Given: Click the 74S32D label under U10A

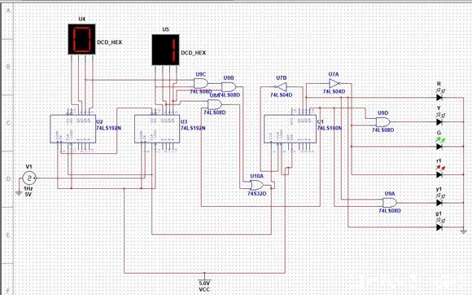Looking at the screenshot, I should coord(257,193).
